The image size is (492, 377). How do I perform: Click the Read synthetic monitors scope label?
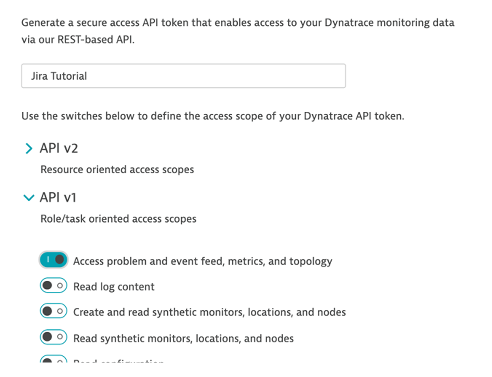(x=183, y=338)
